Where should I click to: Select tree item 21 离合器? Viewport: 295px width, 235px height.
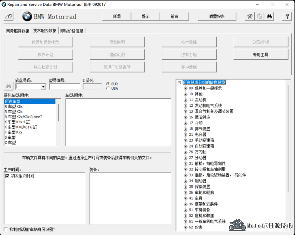198,135
